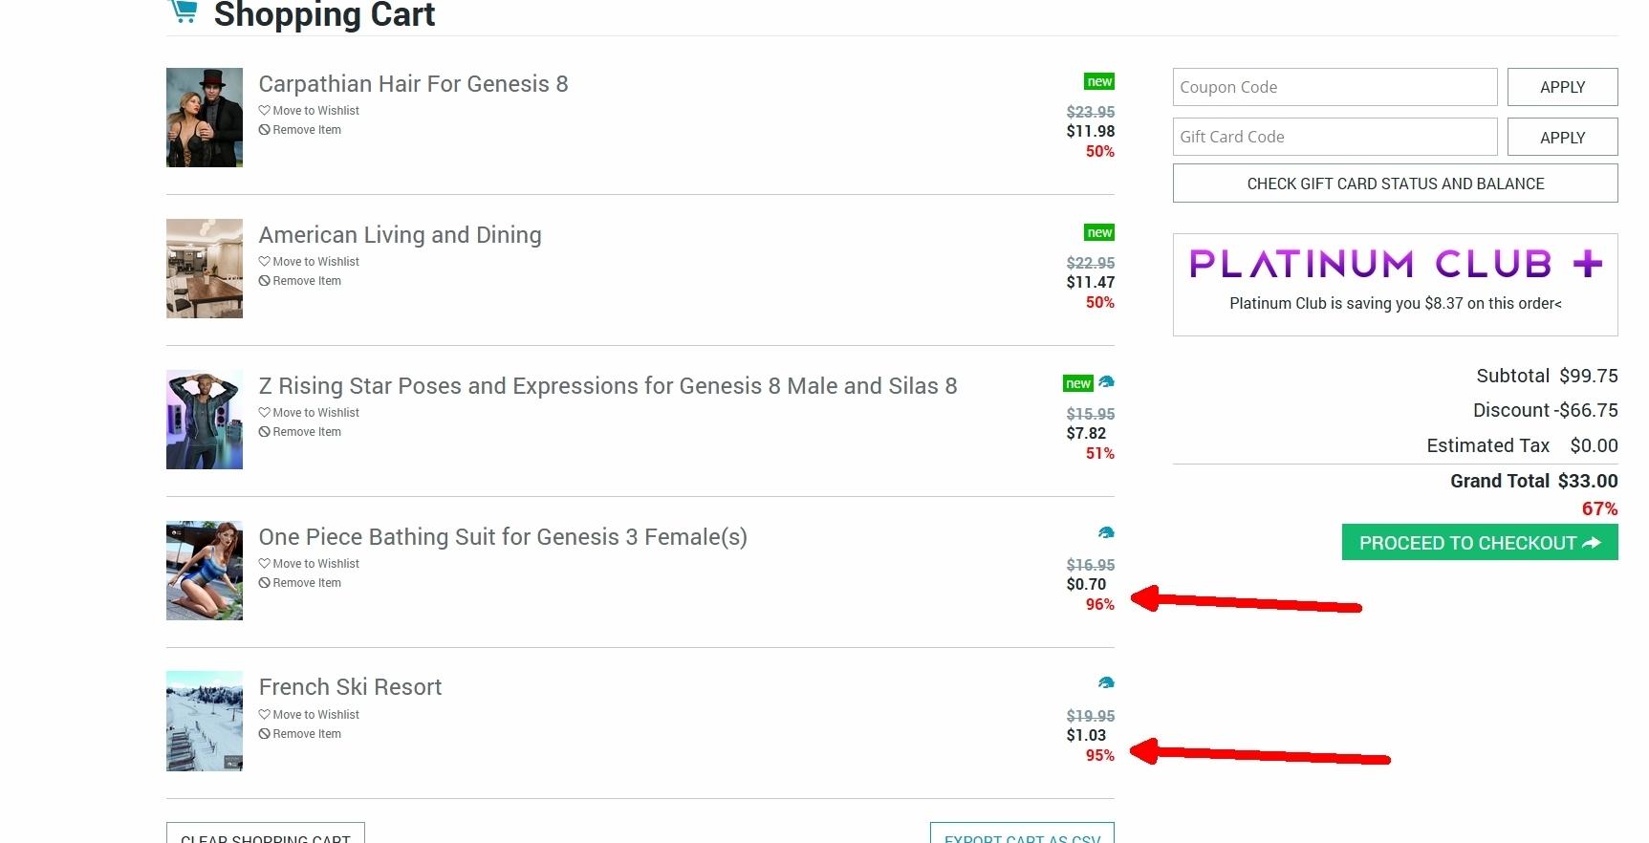Open French Ski Resort product page title
The height and width of the screenshot is (843, 1649).
coord(350,687)
